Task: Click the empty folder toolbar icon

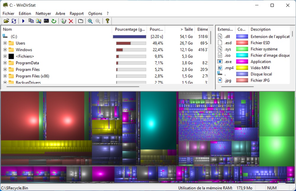Action: [x=81, y=21]
